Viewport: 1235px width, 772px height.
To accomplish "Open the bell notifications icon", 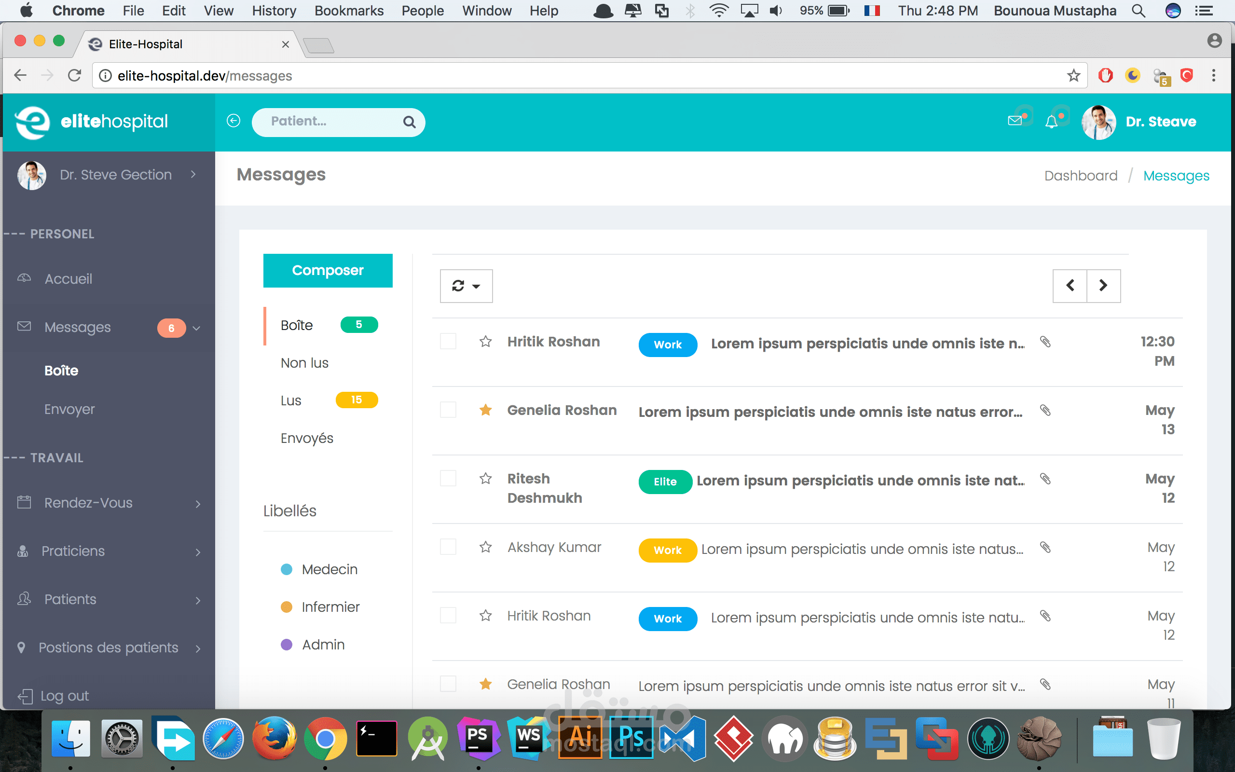I will [x=1051, y=122].
